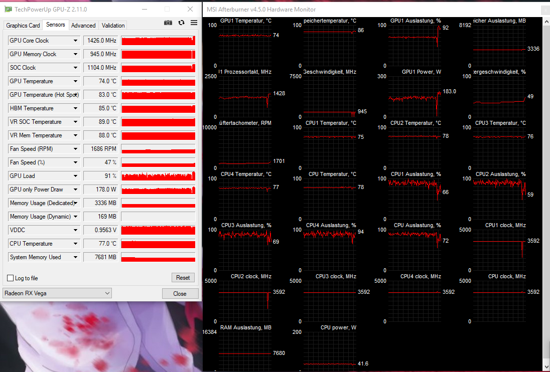The height and width of the screenshot is (372, 550).
Task: Click the CPU4 Auslastung, % graph
Action: click(330, 250)
